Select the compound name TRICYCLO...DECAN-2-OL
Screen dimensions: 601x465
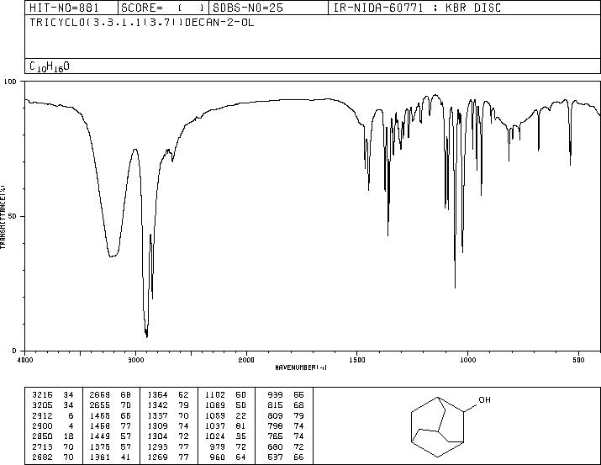(142, 22)
